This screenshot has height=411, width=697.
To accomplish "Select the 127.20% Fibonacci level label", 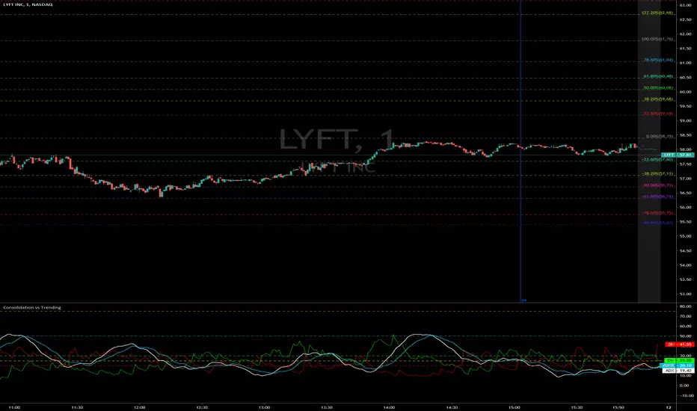I will click(x=657, y=13).
